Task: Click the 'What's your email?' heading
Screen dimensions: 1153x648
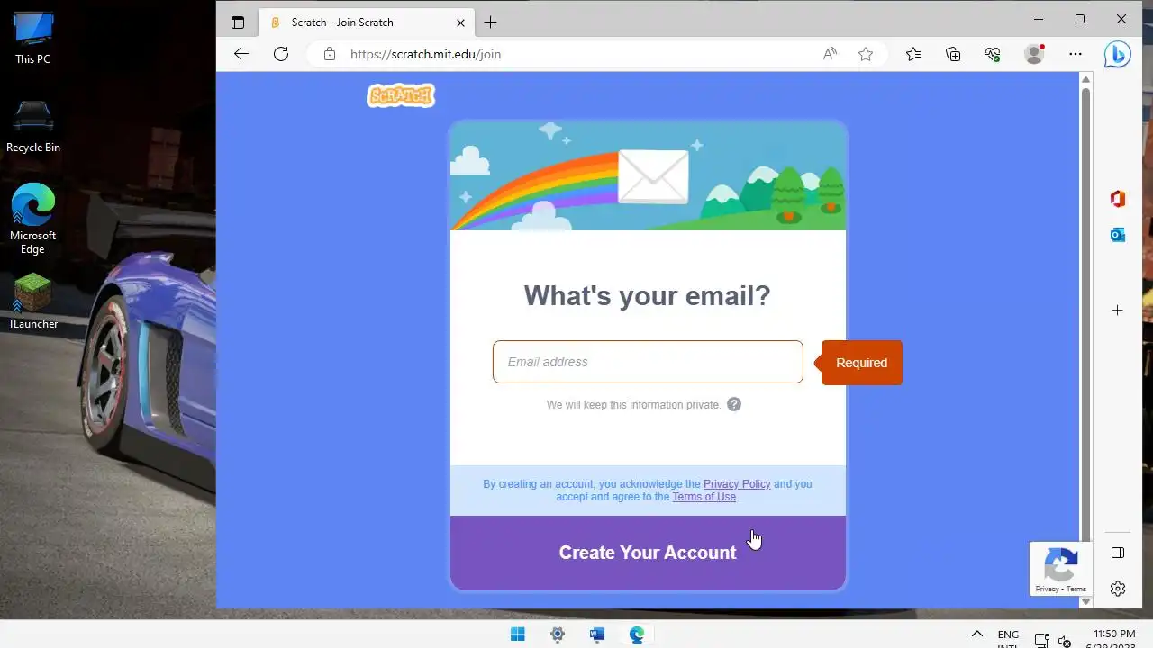Action: tap(648, 296)
